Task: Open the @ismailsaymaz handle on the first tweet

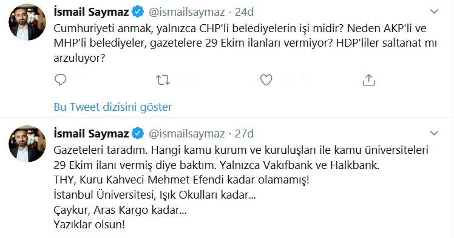Action: click(x=187, y=12)
